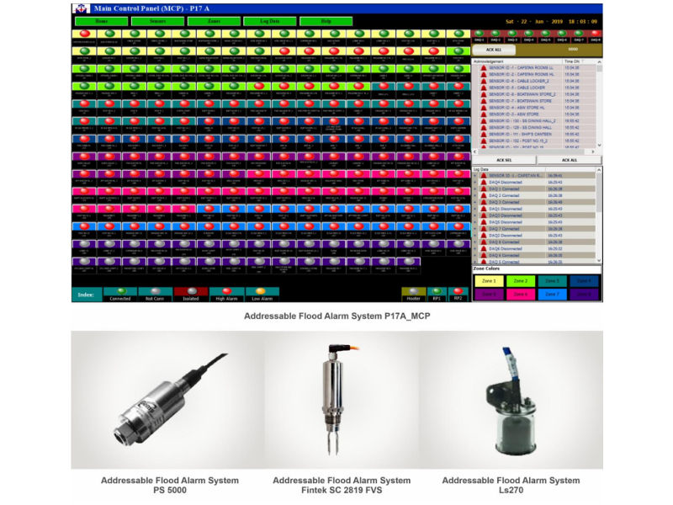Select row SENSOR ID-4 ASW STORE HL

tap(534, 108)
